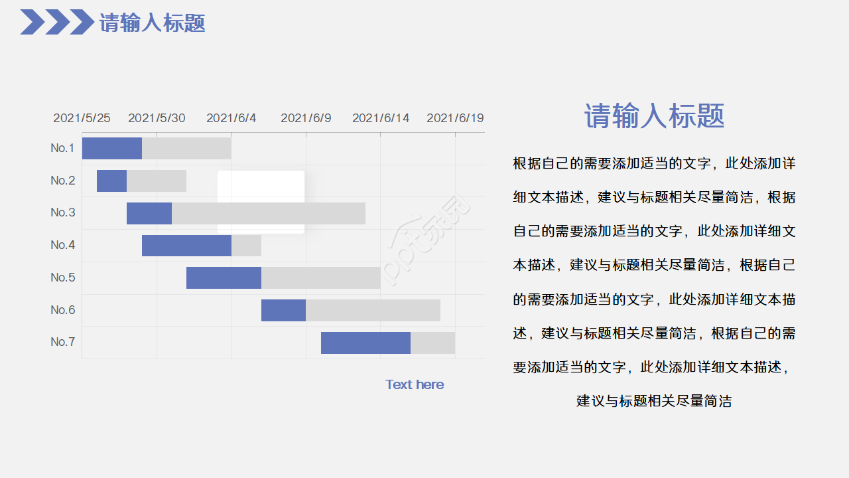Select the right-side heading 请输入标题

click(x=654, y=116)
